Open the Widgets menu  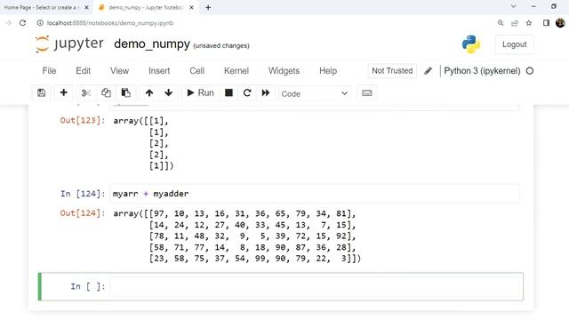click(284, 71)
